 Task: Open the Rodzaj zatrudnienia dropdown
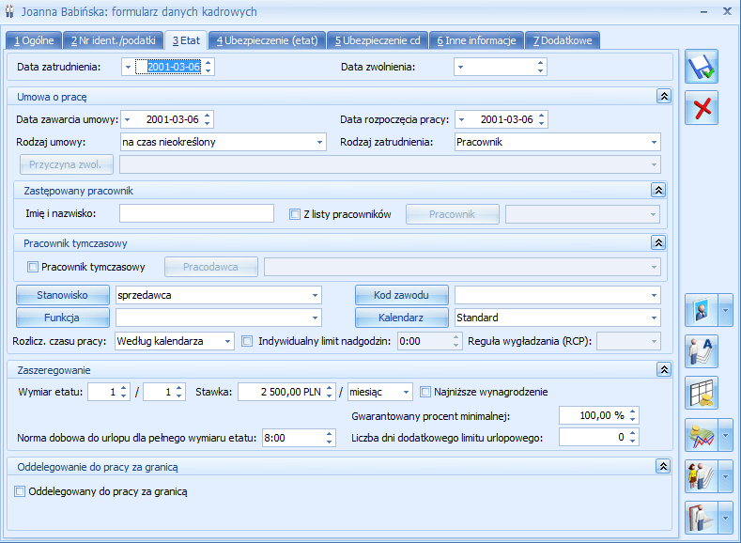pyautogui.click(x=654, y=142)
